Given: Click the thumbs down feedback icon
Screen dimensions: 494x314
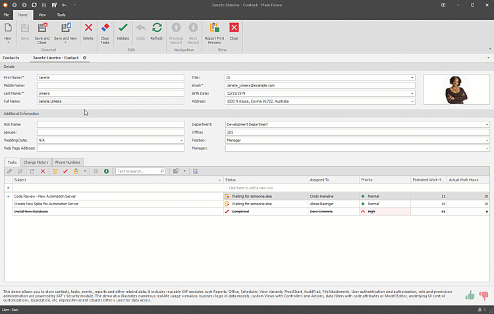Looking at the screenshot, I should 484,296.
